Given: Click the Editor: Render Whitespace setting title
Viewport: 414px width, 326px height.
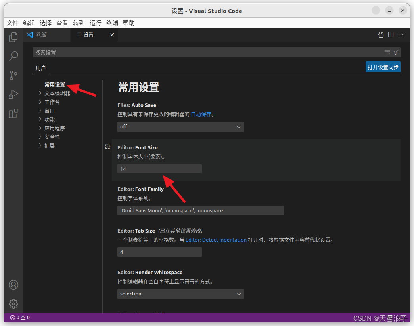Looking at the screenshot, I should click(150, 273).
